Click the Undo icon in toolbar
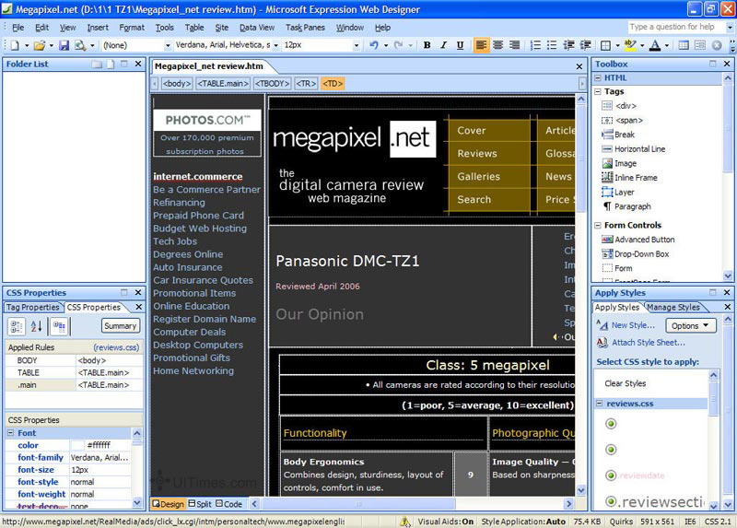Image resolution: width=737 pixels, height=528 pixels. pyautogui.click(x=373, y=45)
